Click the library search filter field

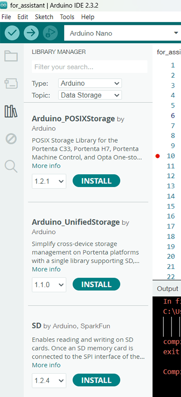(x=90, y=67)
